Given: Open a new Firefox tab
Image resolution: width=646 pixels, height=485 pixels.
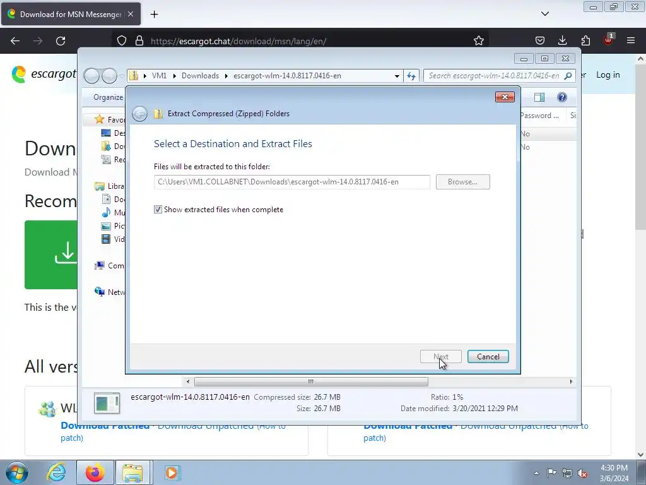Looking at the screenshot, I should point(154,15).
